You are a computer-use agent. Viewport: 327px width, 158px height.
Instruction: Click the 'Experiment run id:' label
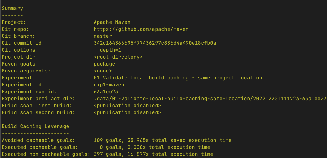pos(29,92)
